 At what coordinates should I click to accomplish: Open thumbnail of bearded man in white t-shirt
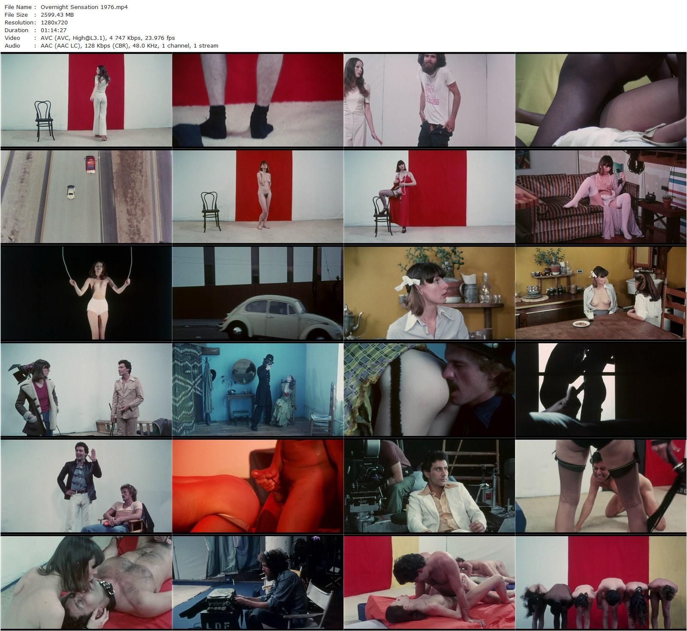pos(429,100)
